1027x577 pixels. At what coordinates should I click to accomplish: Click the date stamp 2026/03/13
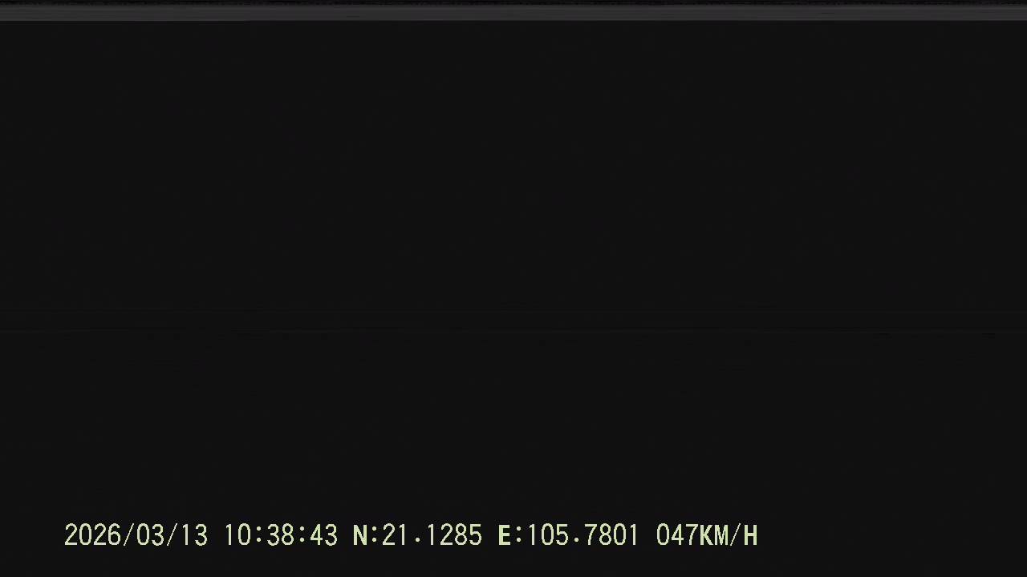(x=136, y=535)
